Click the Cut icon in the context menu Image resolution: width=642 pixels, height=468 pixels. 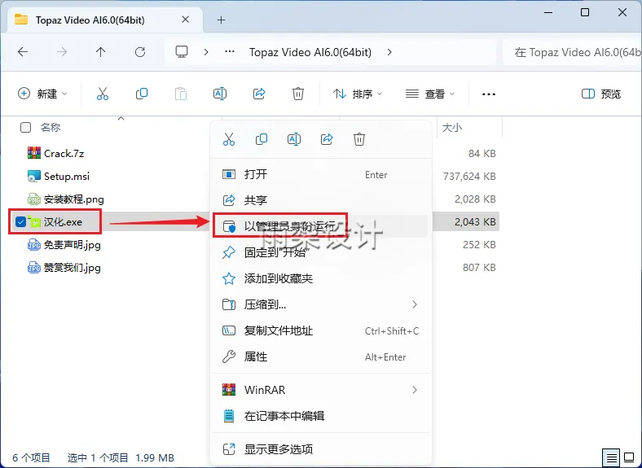(x=229, y=139)
